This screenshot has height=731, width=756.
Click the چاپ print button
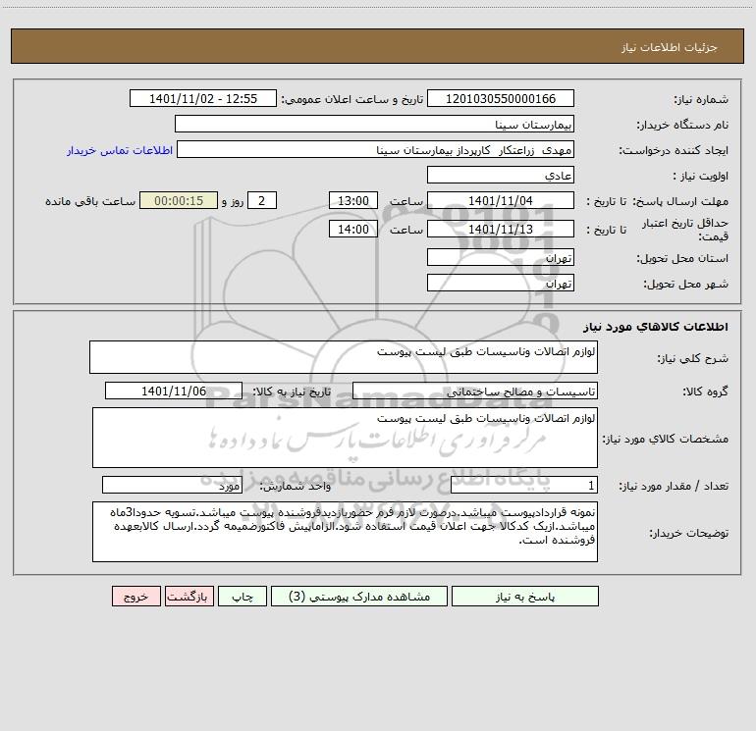click(243, 596)
